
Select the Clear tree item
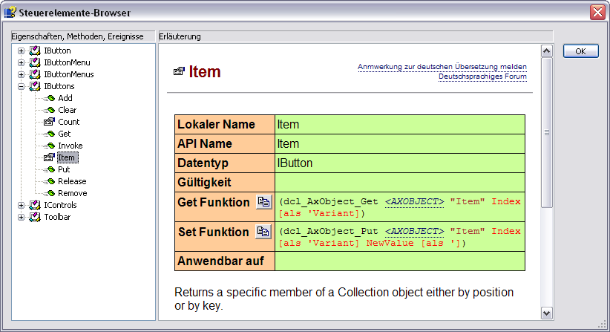coord(67,110)
